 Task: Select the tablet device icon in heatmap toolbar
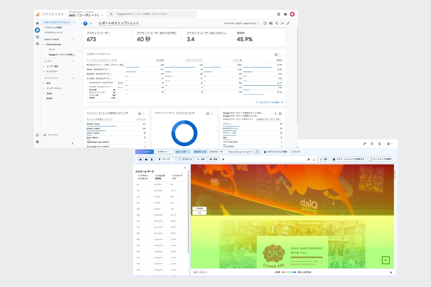point(146,159)
